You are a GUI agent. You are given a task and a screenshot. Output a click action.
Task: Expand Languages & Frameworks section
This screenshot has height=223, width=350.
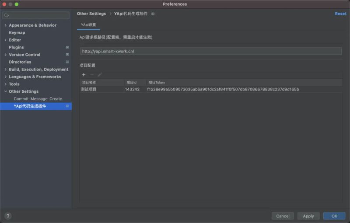click(6, 77)
